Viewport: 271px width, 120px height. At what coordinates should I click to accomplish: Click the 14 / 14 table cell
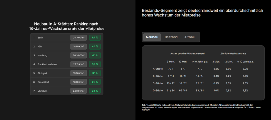(200, 76)
